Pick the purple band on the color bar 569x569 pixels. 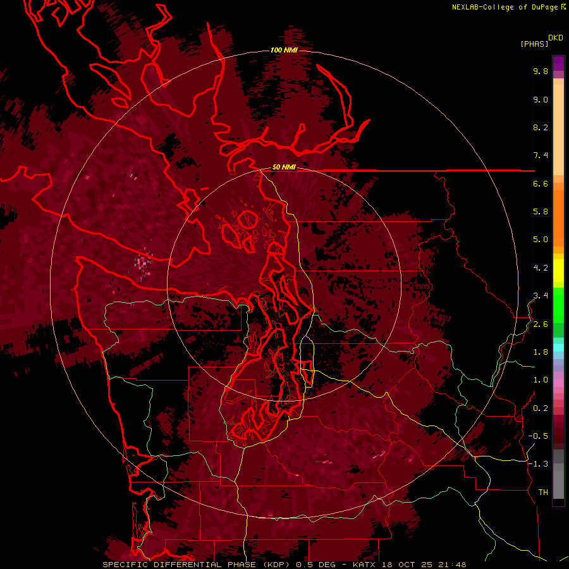click(558, 63)
